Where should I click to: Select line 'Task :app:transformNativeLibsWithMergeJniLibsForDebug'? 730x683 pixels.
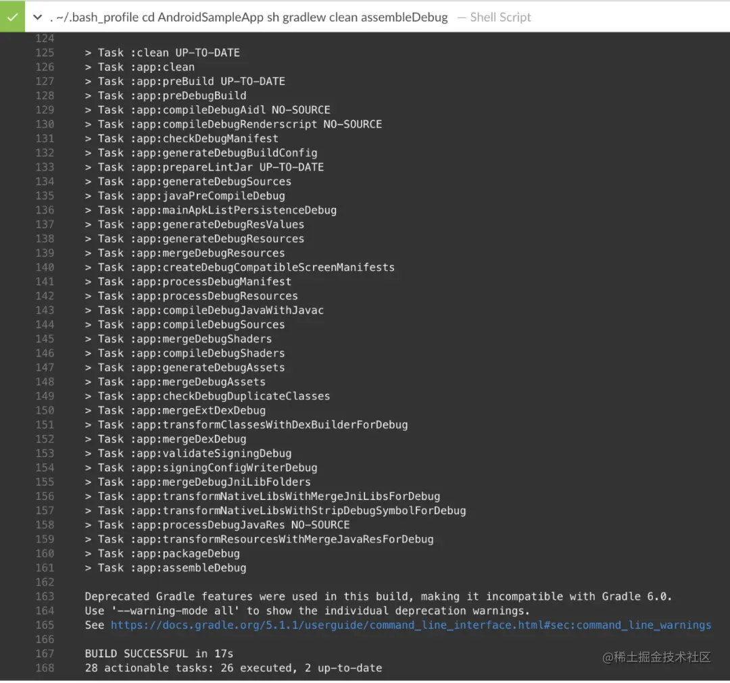pyautogui.click(x=262, y=496)
